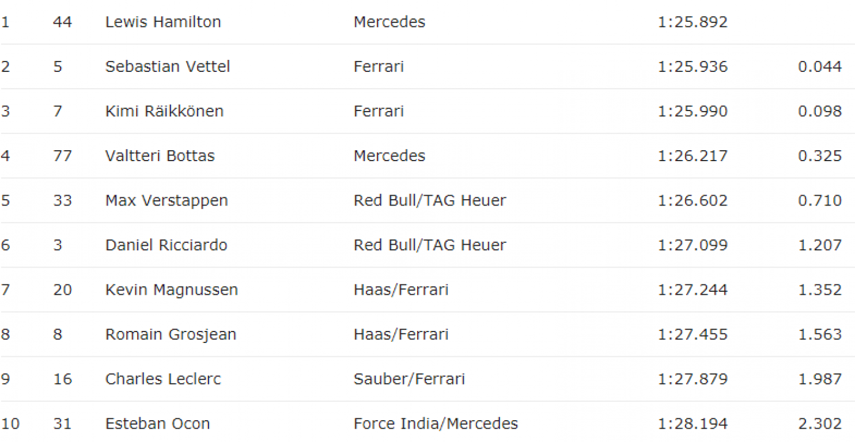Click on Kimi Räikkönen in the table
The image size is (855, 442).
click(164, 111)
